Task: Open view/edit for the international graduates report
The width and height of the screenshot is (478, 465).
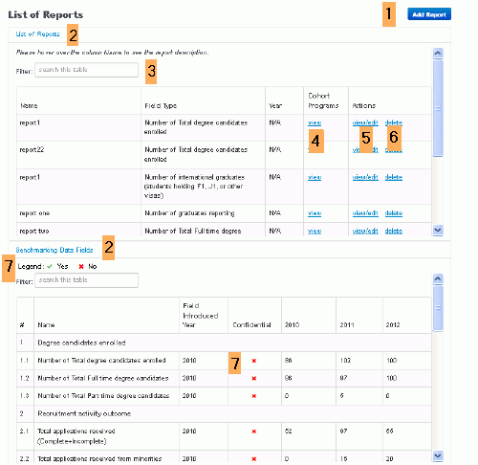Action: pyautogui.click(x=365, y=177)
